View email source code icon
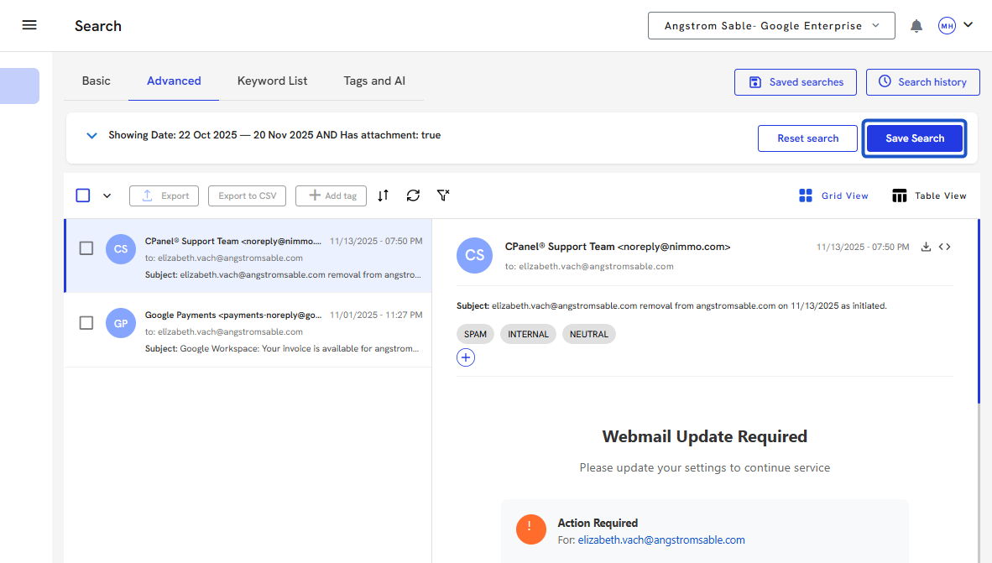Viewport: 992px width, 563px height. 945,247
